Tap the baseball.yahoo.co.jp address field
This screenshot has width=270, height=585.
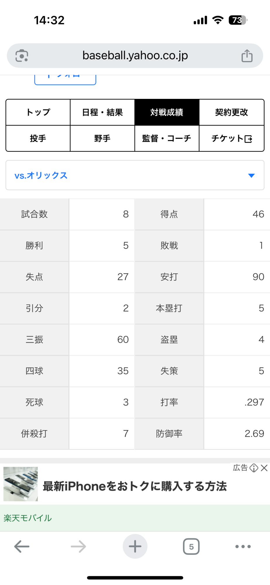[x=135, y=56]
